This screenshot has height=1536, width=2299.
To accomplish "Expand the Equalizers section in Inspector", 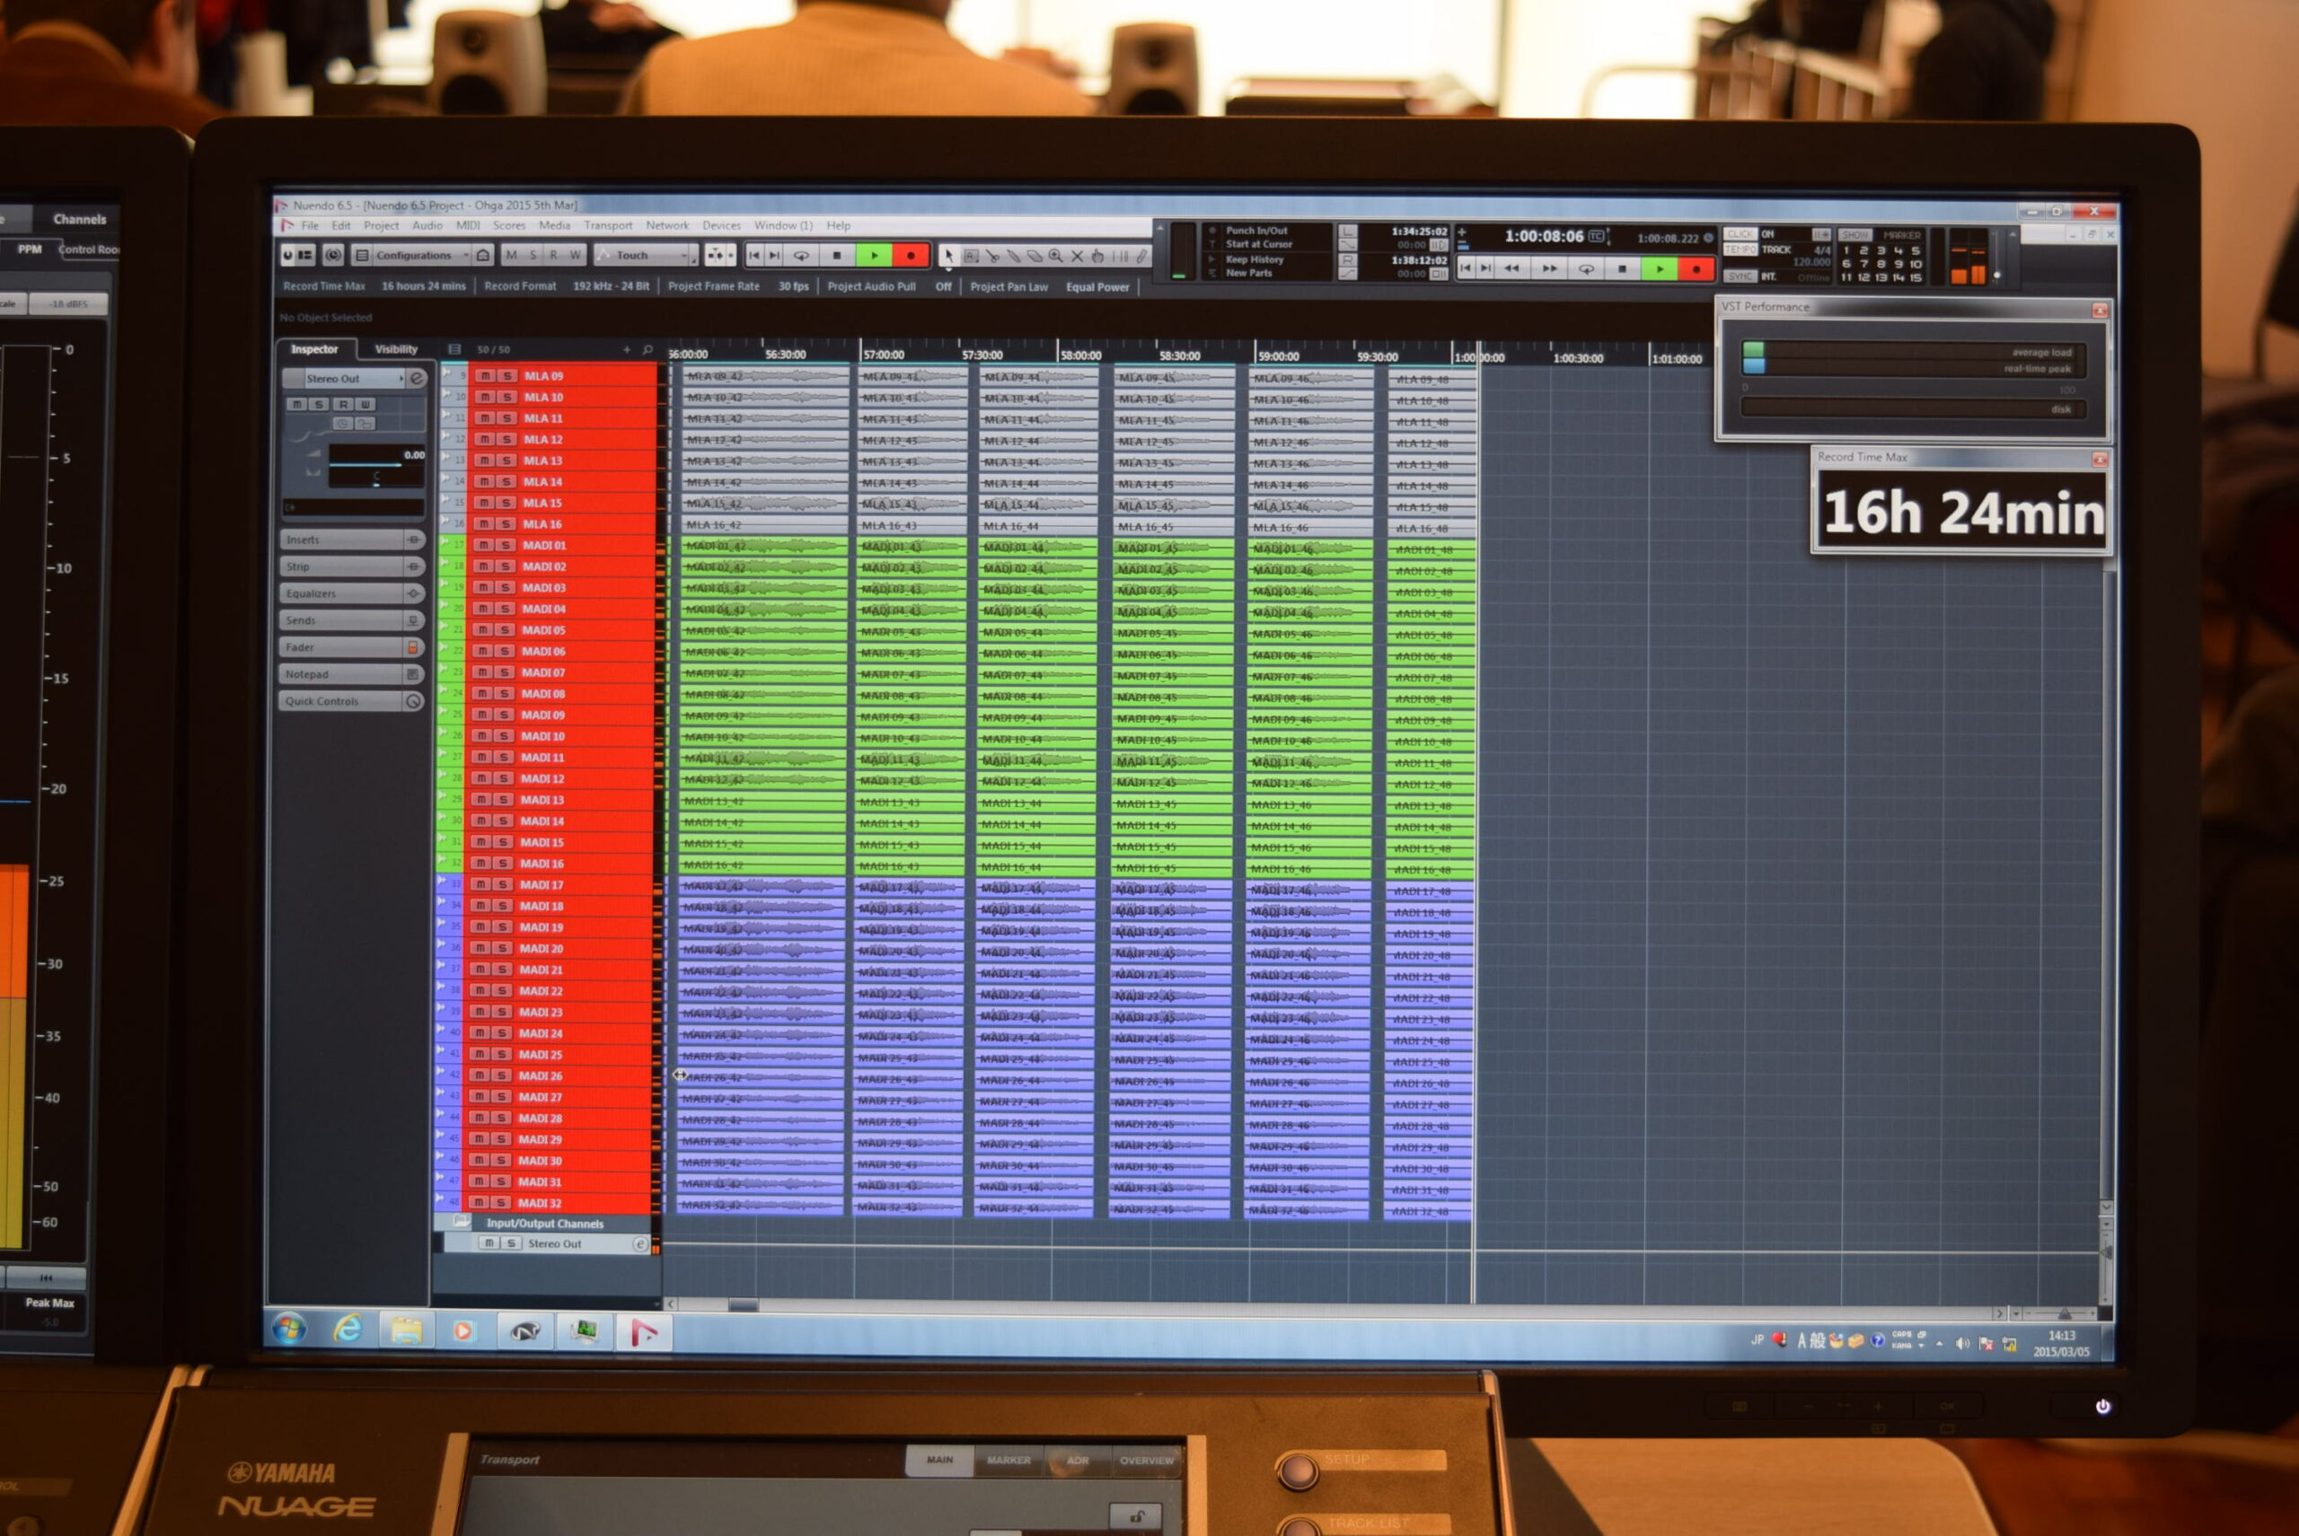I will pyautogui.click(x=352, y=593).
